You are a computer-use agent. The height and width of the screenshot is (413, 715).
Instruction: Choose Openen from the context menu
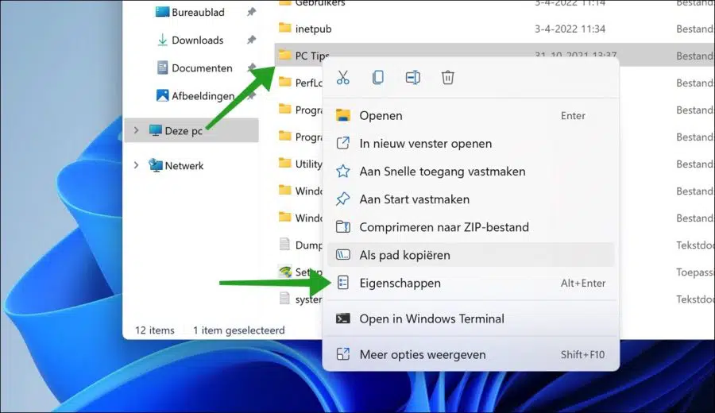coord(470,116)
